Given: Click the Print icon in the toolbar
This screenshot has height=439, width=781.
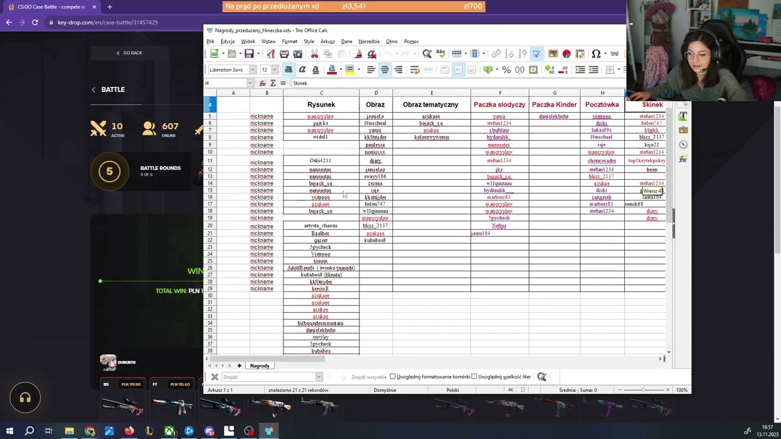Looking at the screenshot, I should (x=284, y=54).
